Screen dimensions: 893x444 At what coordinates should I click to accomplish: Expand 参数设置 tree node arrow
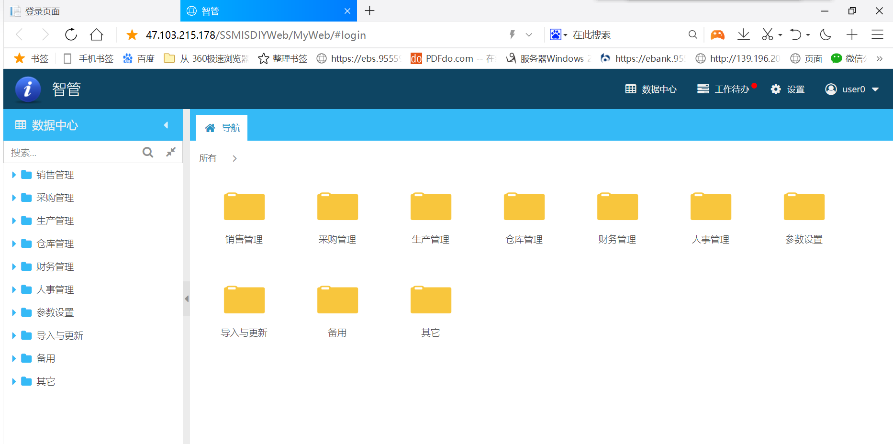14,313
